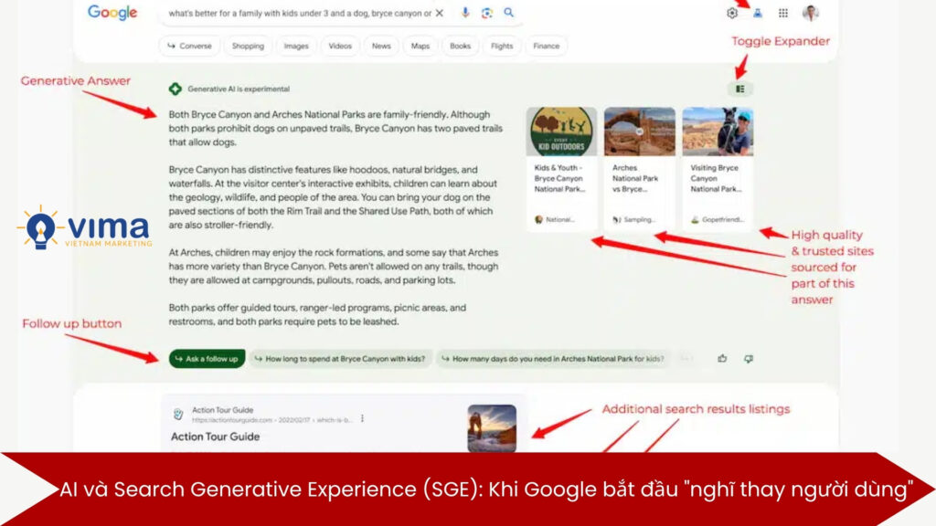Give thumbs down feedback
The height and width of the screenshot is (526, 936).
point(749,358)
